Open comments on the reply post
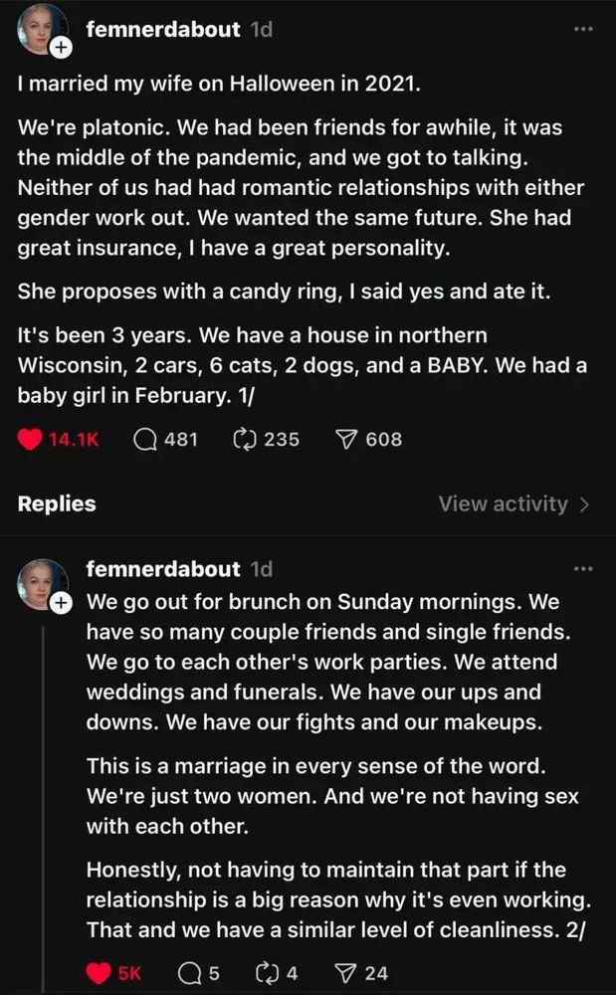This screenshot has width=616, height=995. click(188, 972)
